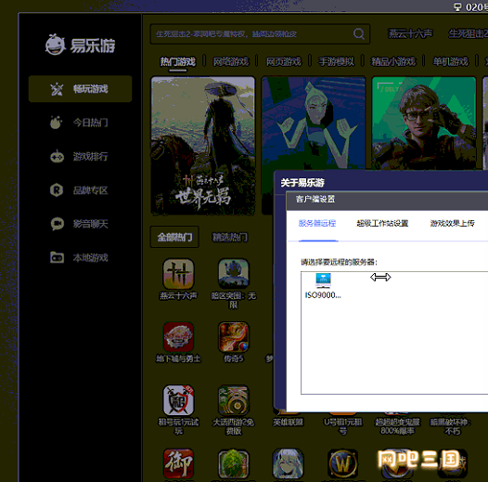Image resolution: width=488 pixels, height=482 pixels.
Task: Click the crossed swords icon beside 畅玩游戏
Action: 57,89
